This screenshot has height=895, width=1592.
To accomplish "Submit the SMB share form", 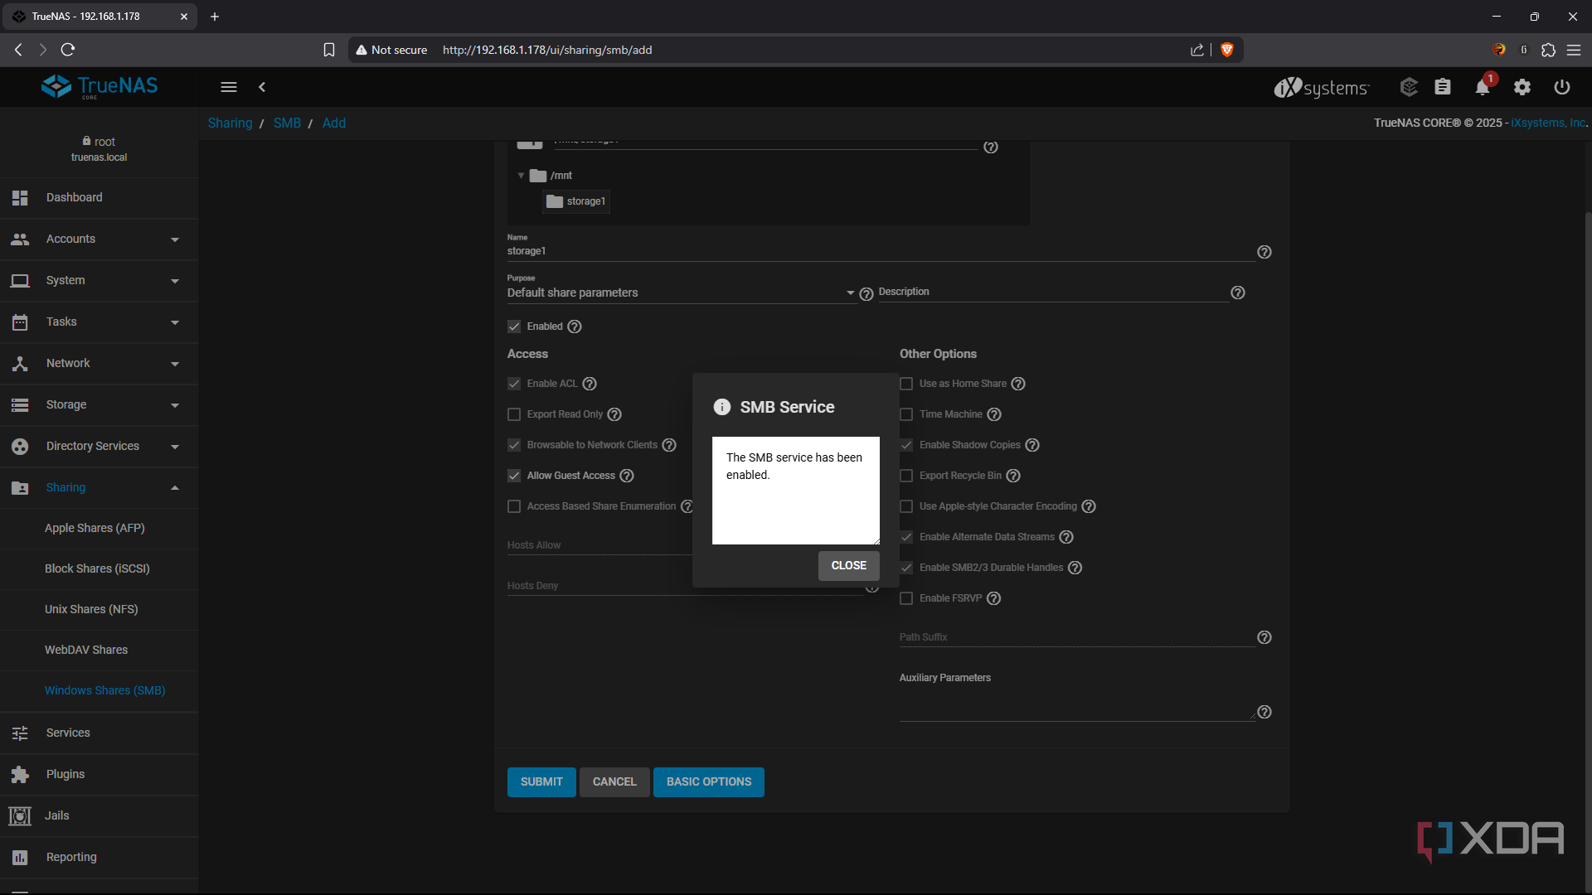I will 541,782.
